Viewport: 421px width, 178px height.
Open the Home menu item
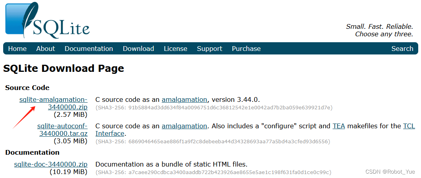(x=17, y=49)
